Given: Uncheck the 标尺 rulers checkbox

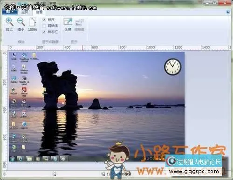Looking at the screenshot, I should (x=44, y=20).
